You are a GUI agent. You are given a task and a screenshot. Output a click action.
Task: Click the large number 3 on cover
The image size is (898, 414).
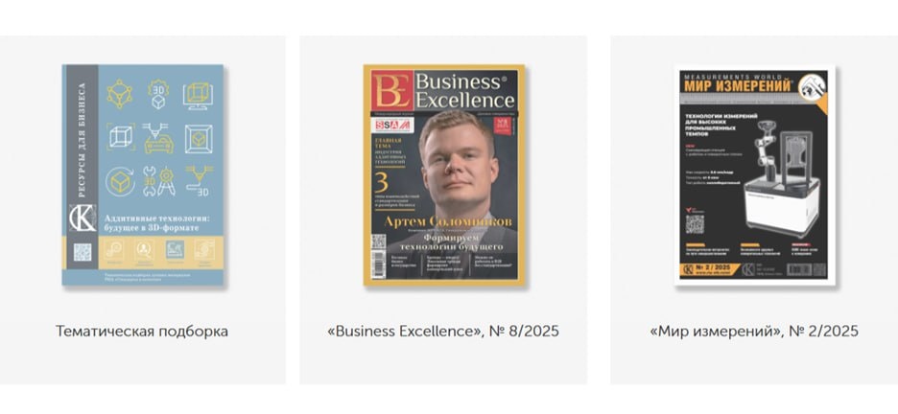click(382, 183)
